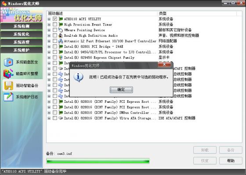
Task: Check the Intel 82801 PCI Bridge checkbox
Action: [55, 46]
